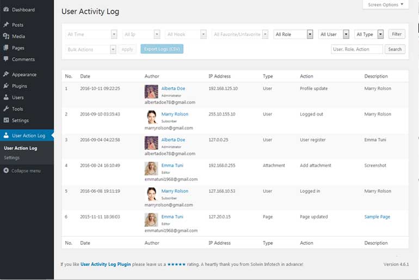Click Marry Rolson avatar in row 2

click(x=151, y=118)
